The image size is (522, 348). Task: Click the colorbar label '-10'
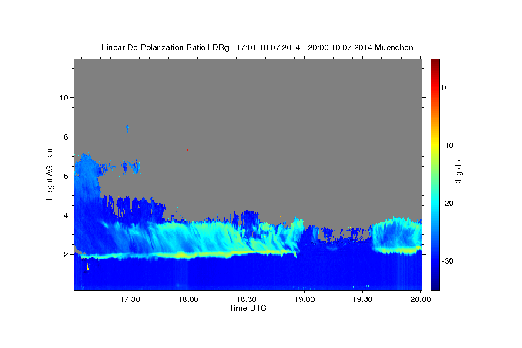pyautogui.click(x=448, y=145)
